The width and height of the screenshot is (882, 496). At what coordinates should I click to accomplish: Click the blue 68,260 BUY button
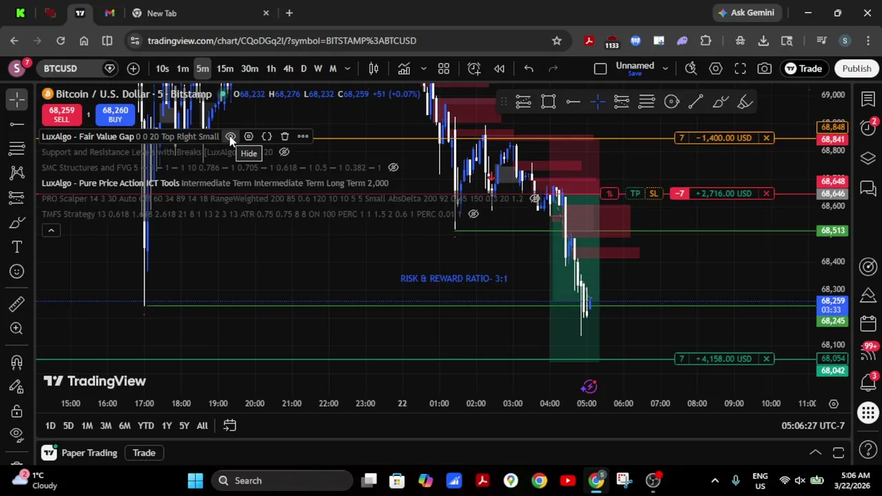click(x=115, y=114)
